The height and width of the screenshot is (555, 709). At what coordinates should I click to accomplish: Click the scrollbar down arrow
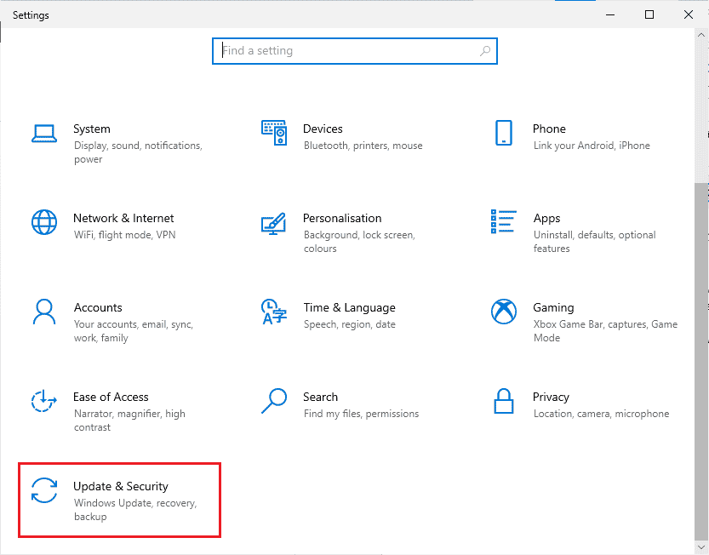701,547
